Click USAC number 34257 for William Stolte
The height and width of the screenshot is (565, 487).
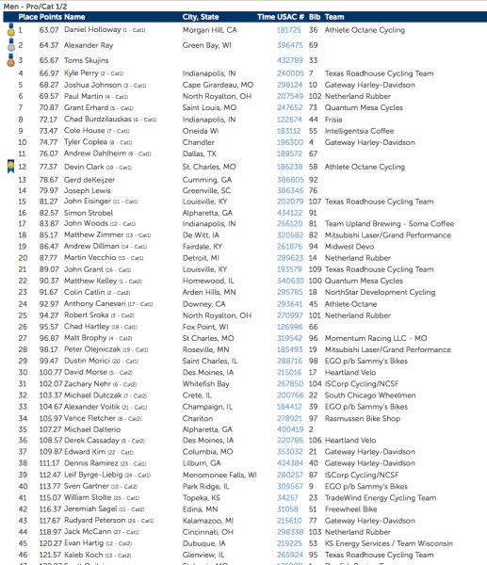[287, 498]
